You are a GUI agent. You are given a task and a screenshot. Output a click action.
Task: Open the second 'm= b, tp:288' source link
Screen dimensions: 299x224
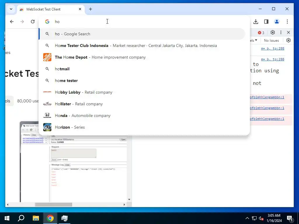coord(272,59)
